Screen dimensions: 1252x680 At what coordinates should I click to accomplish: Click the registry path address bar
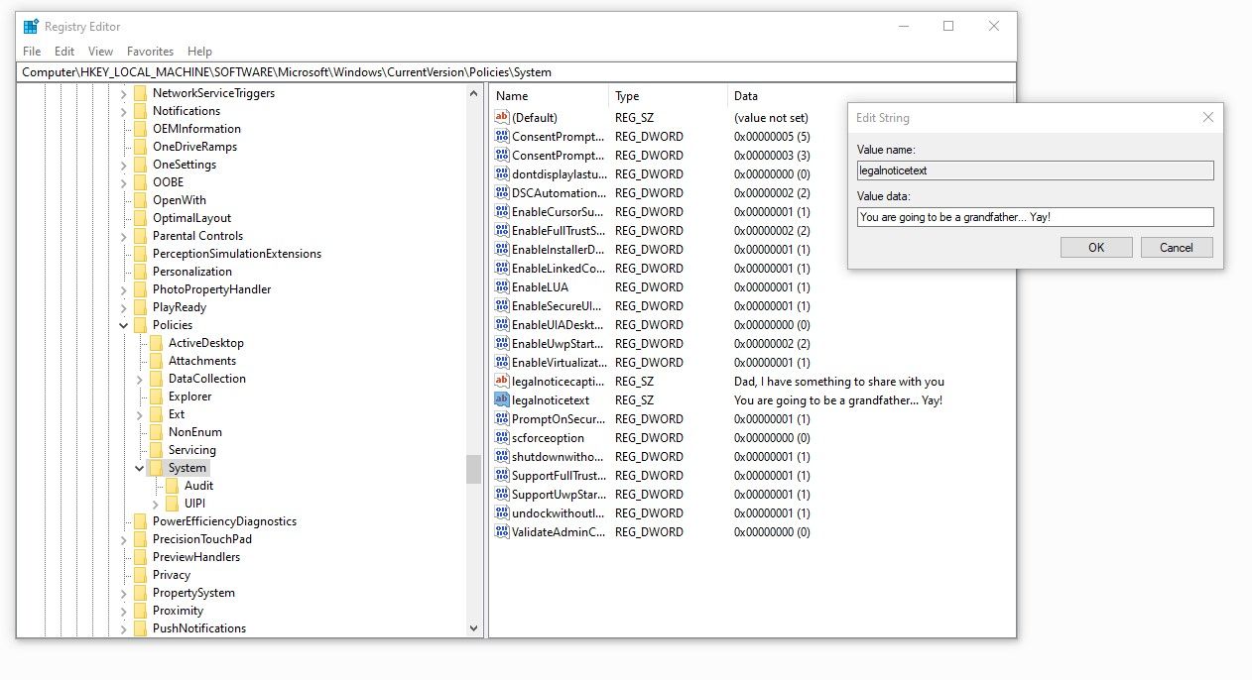(x=516, y=72)
